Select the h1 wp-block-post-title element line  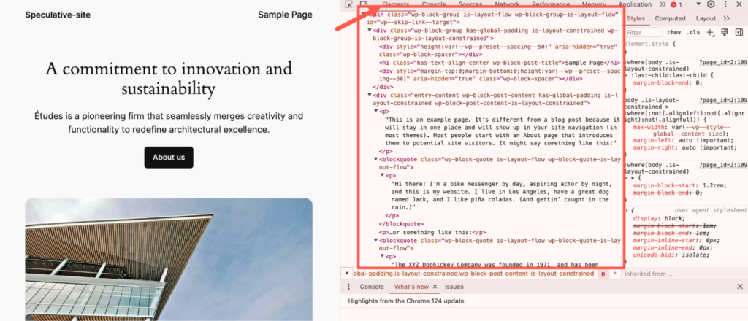click(x=500, y=63)
